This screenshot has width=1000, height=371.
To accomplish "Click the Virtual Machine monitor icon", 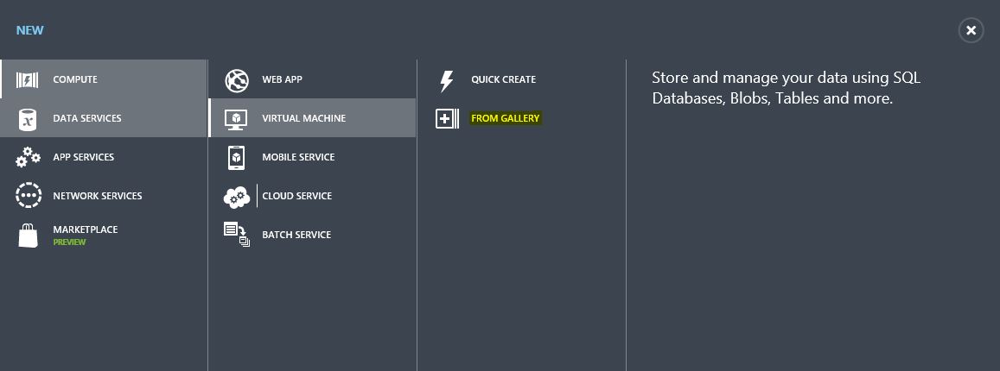I will pyautogui.click(x=237, y=119).
